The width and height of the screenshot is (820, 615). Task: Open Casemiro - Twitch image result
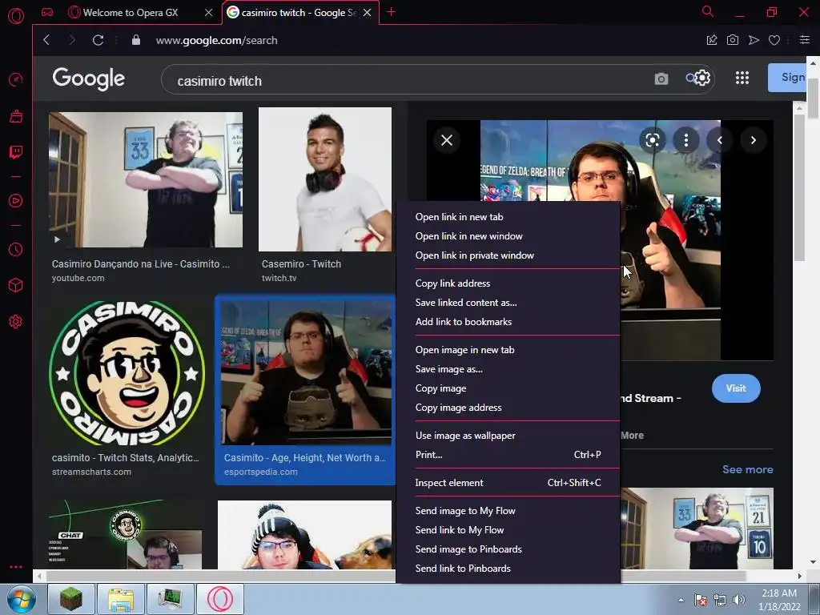(325, 179)
